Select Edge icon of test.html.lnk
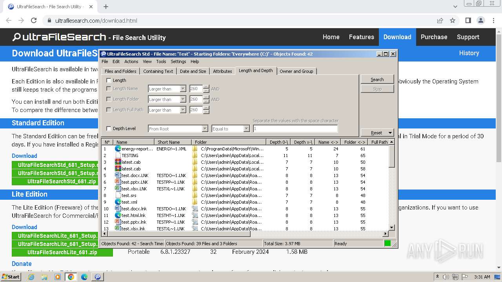 pos(118,215)
